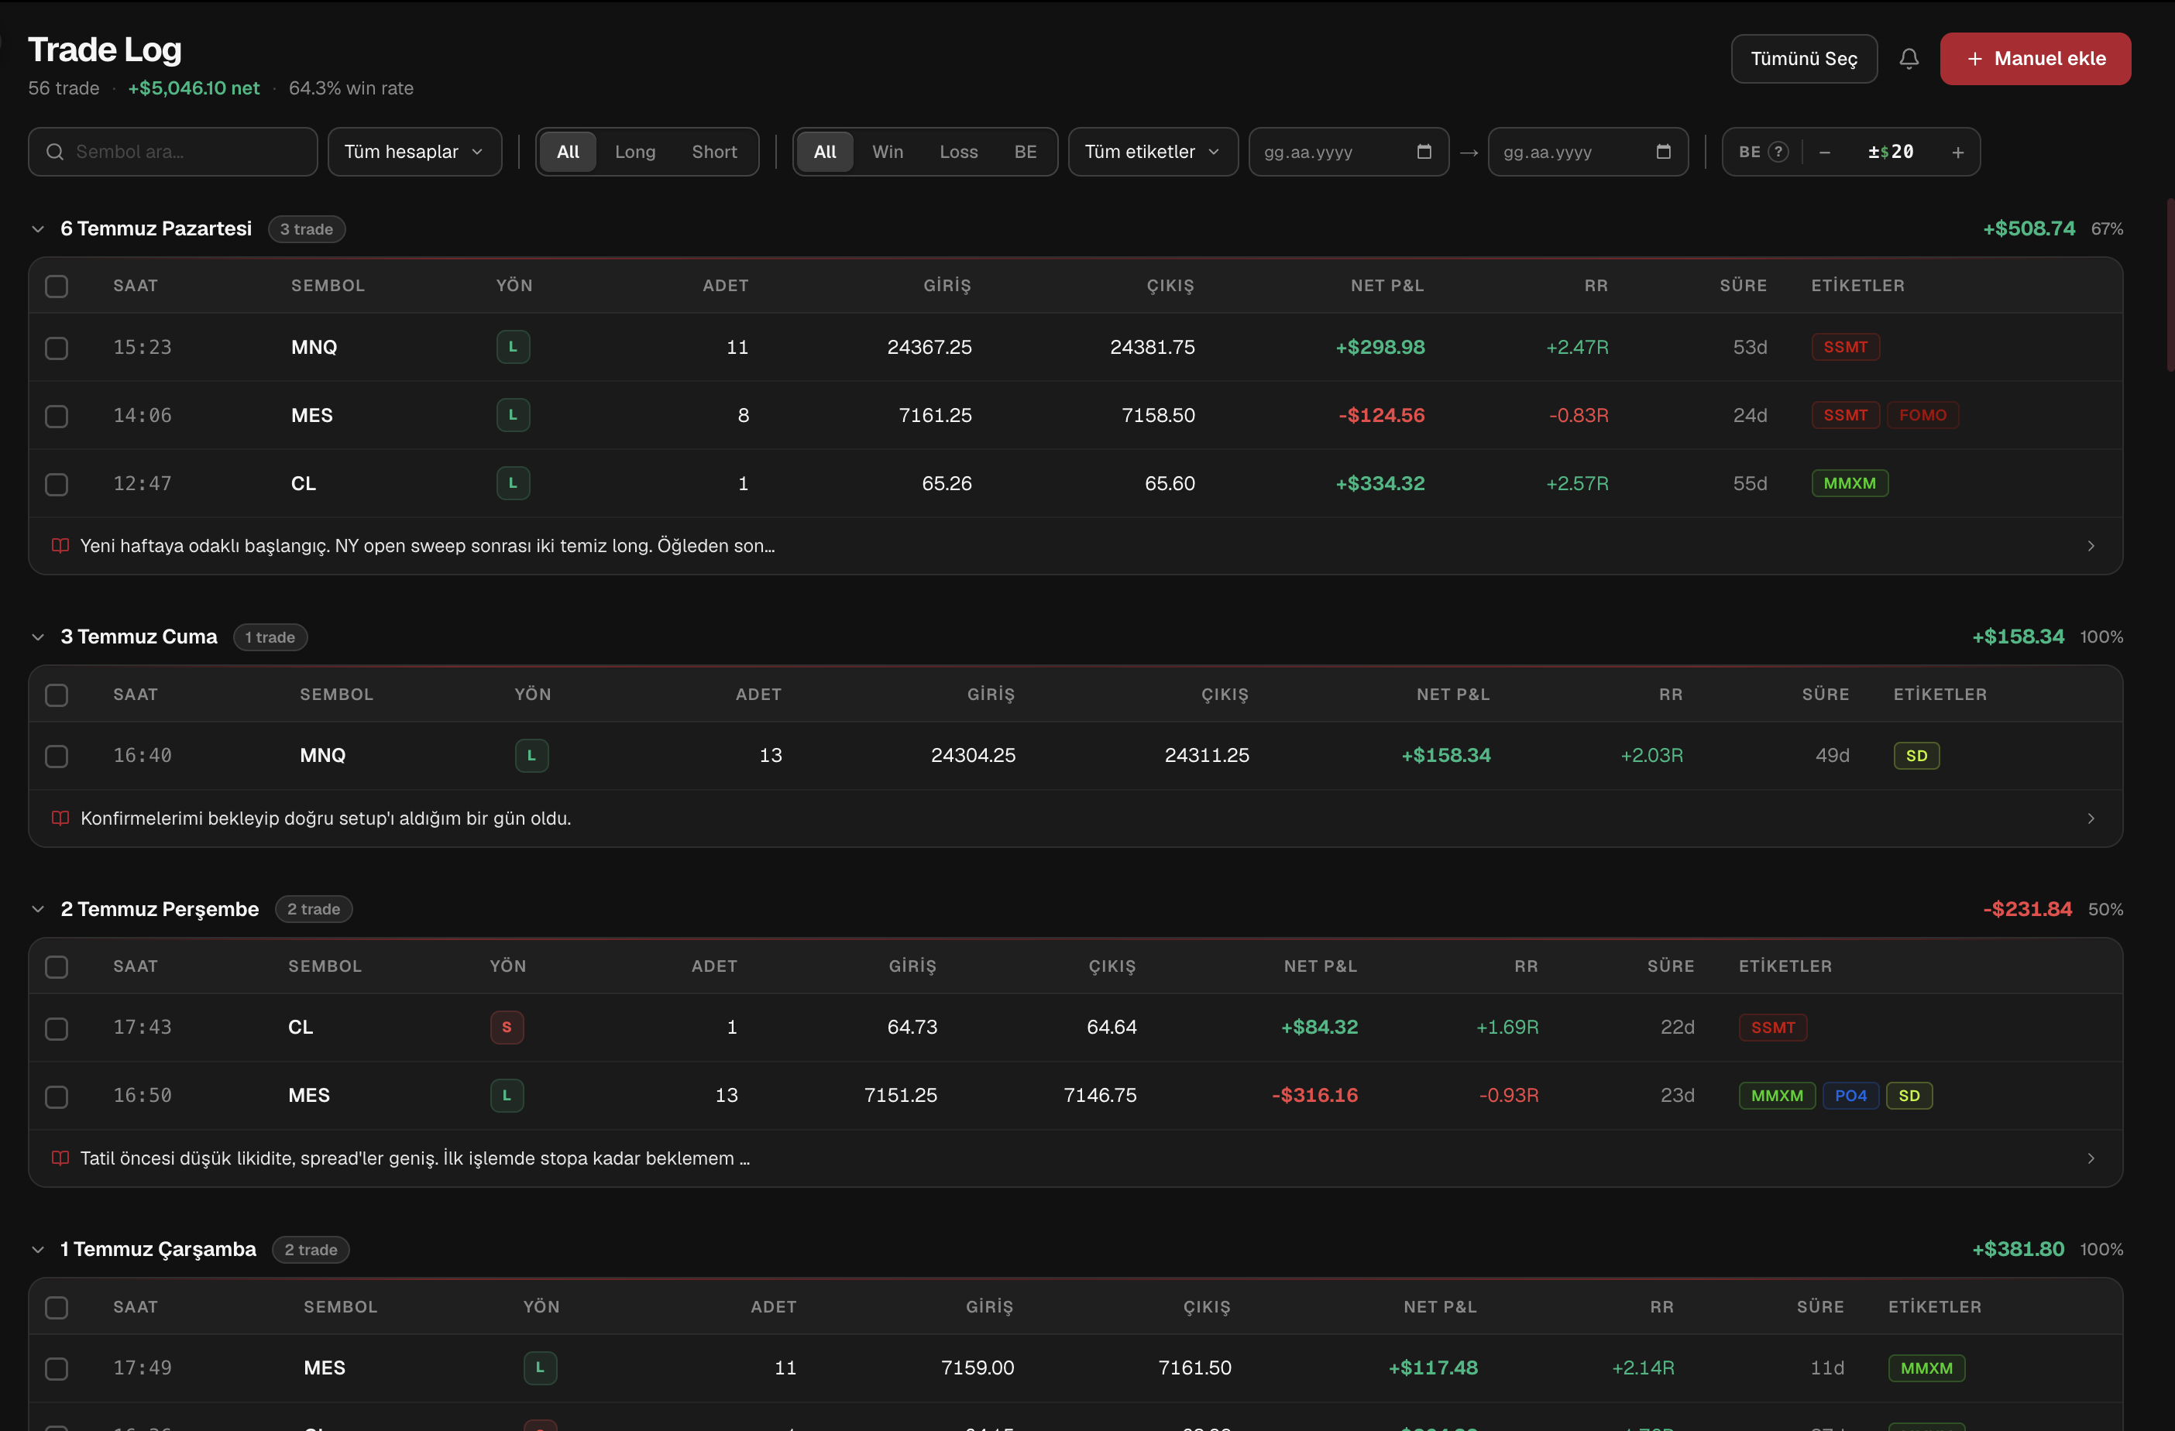Sort by NET P&L column in 6 Temmuz table
Viewport: 2175px width, 1431px height.
pos(1386,286)
